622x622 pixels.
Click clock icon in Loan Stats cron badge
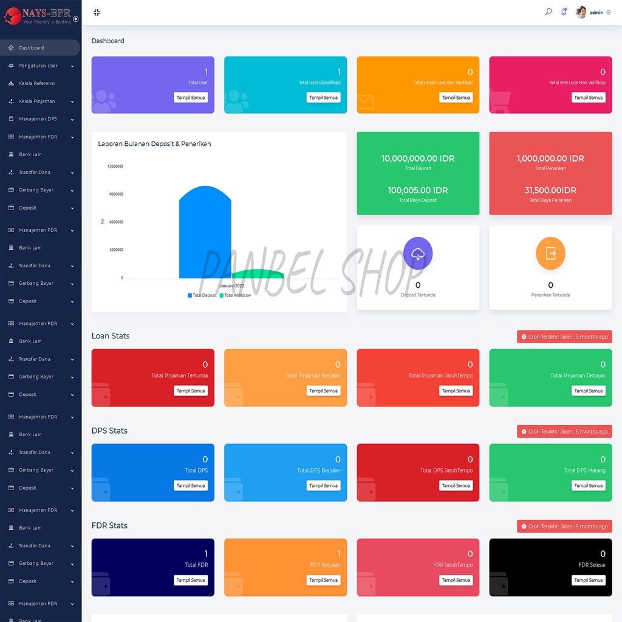click(x=524, y=337)
